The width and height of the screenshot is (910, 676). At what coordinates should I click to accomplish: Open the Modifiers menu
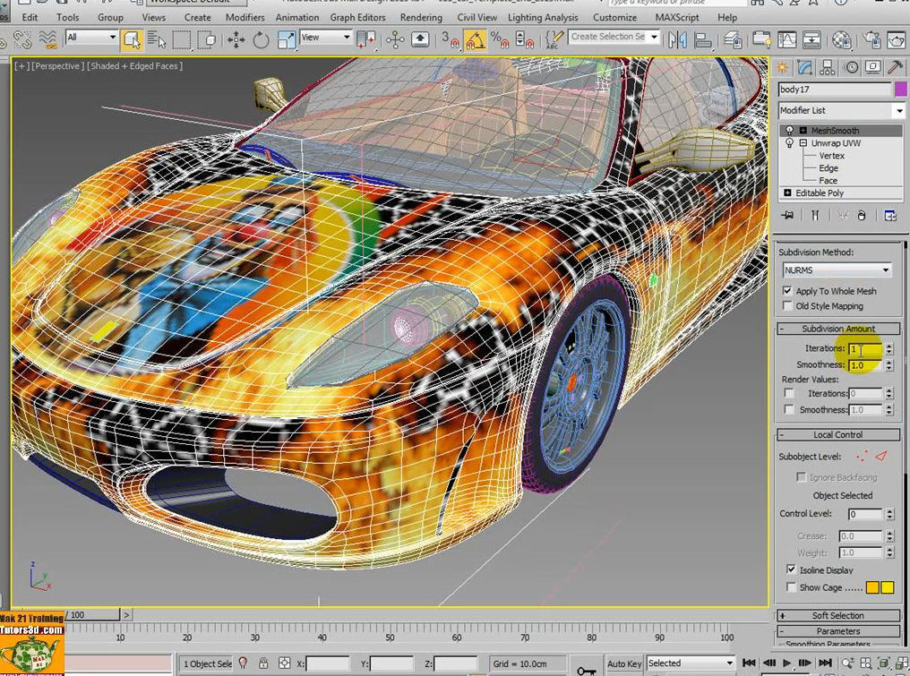tap(245, 17)
